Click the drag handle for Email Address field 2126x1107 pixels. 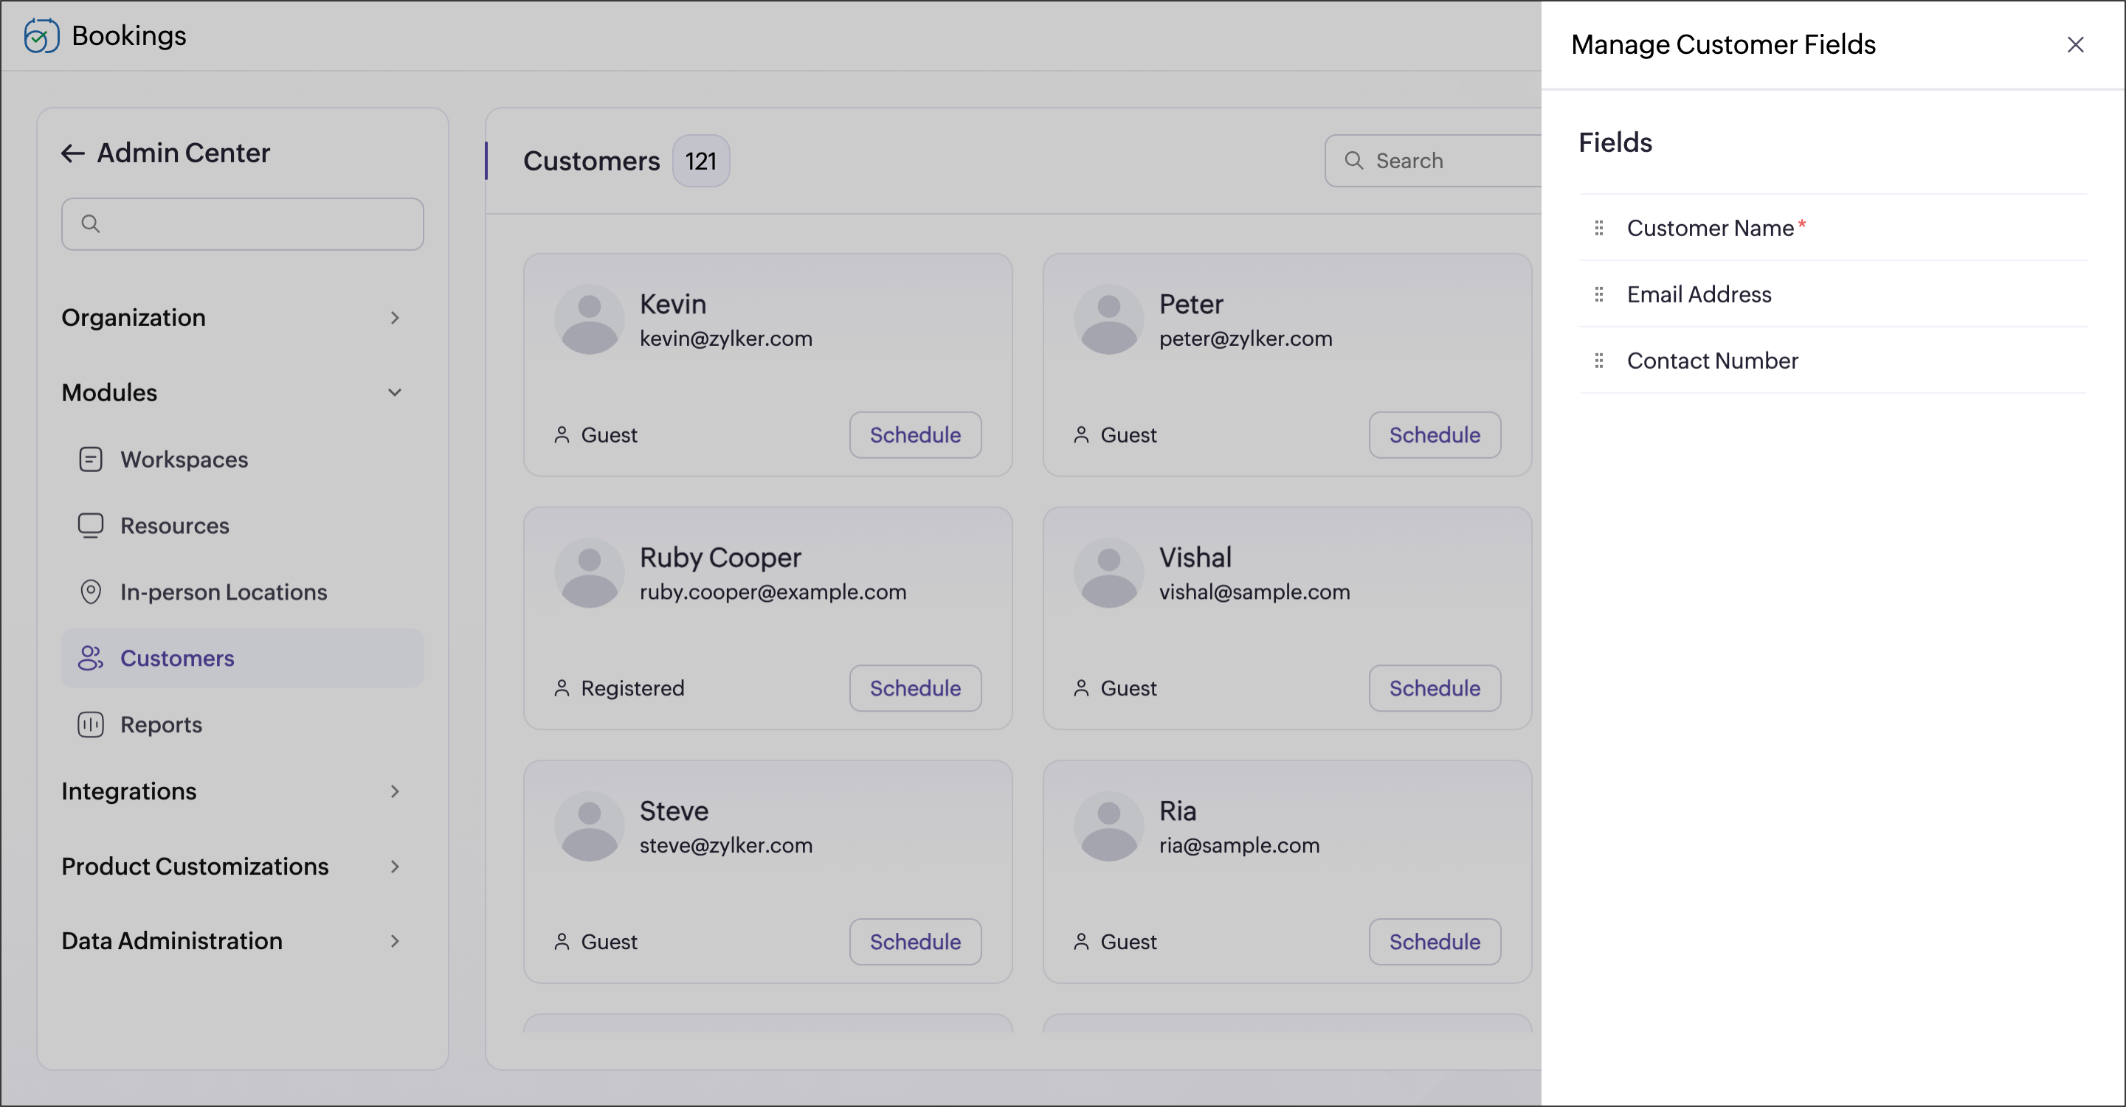tap(1598, 294)
